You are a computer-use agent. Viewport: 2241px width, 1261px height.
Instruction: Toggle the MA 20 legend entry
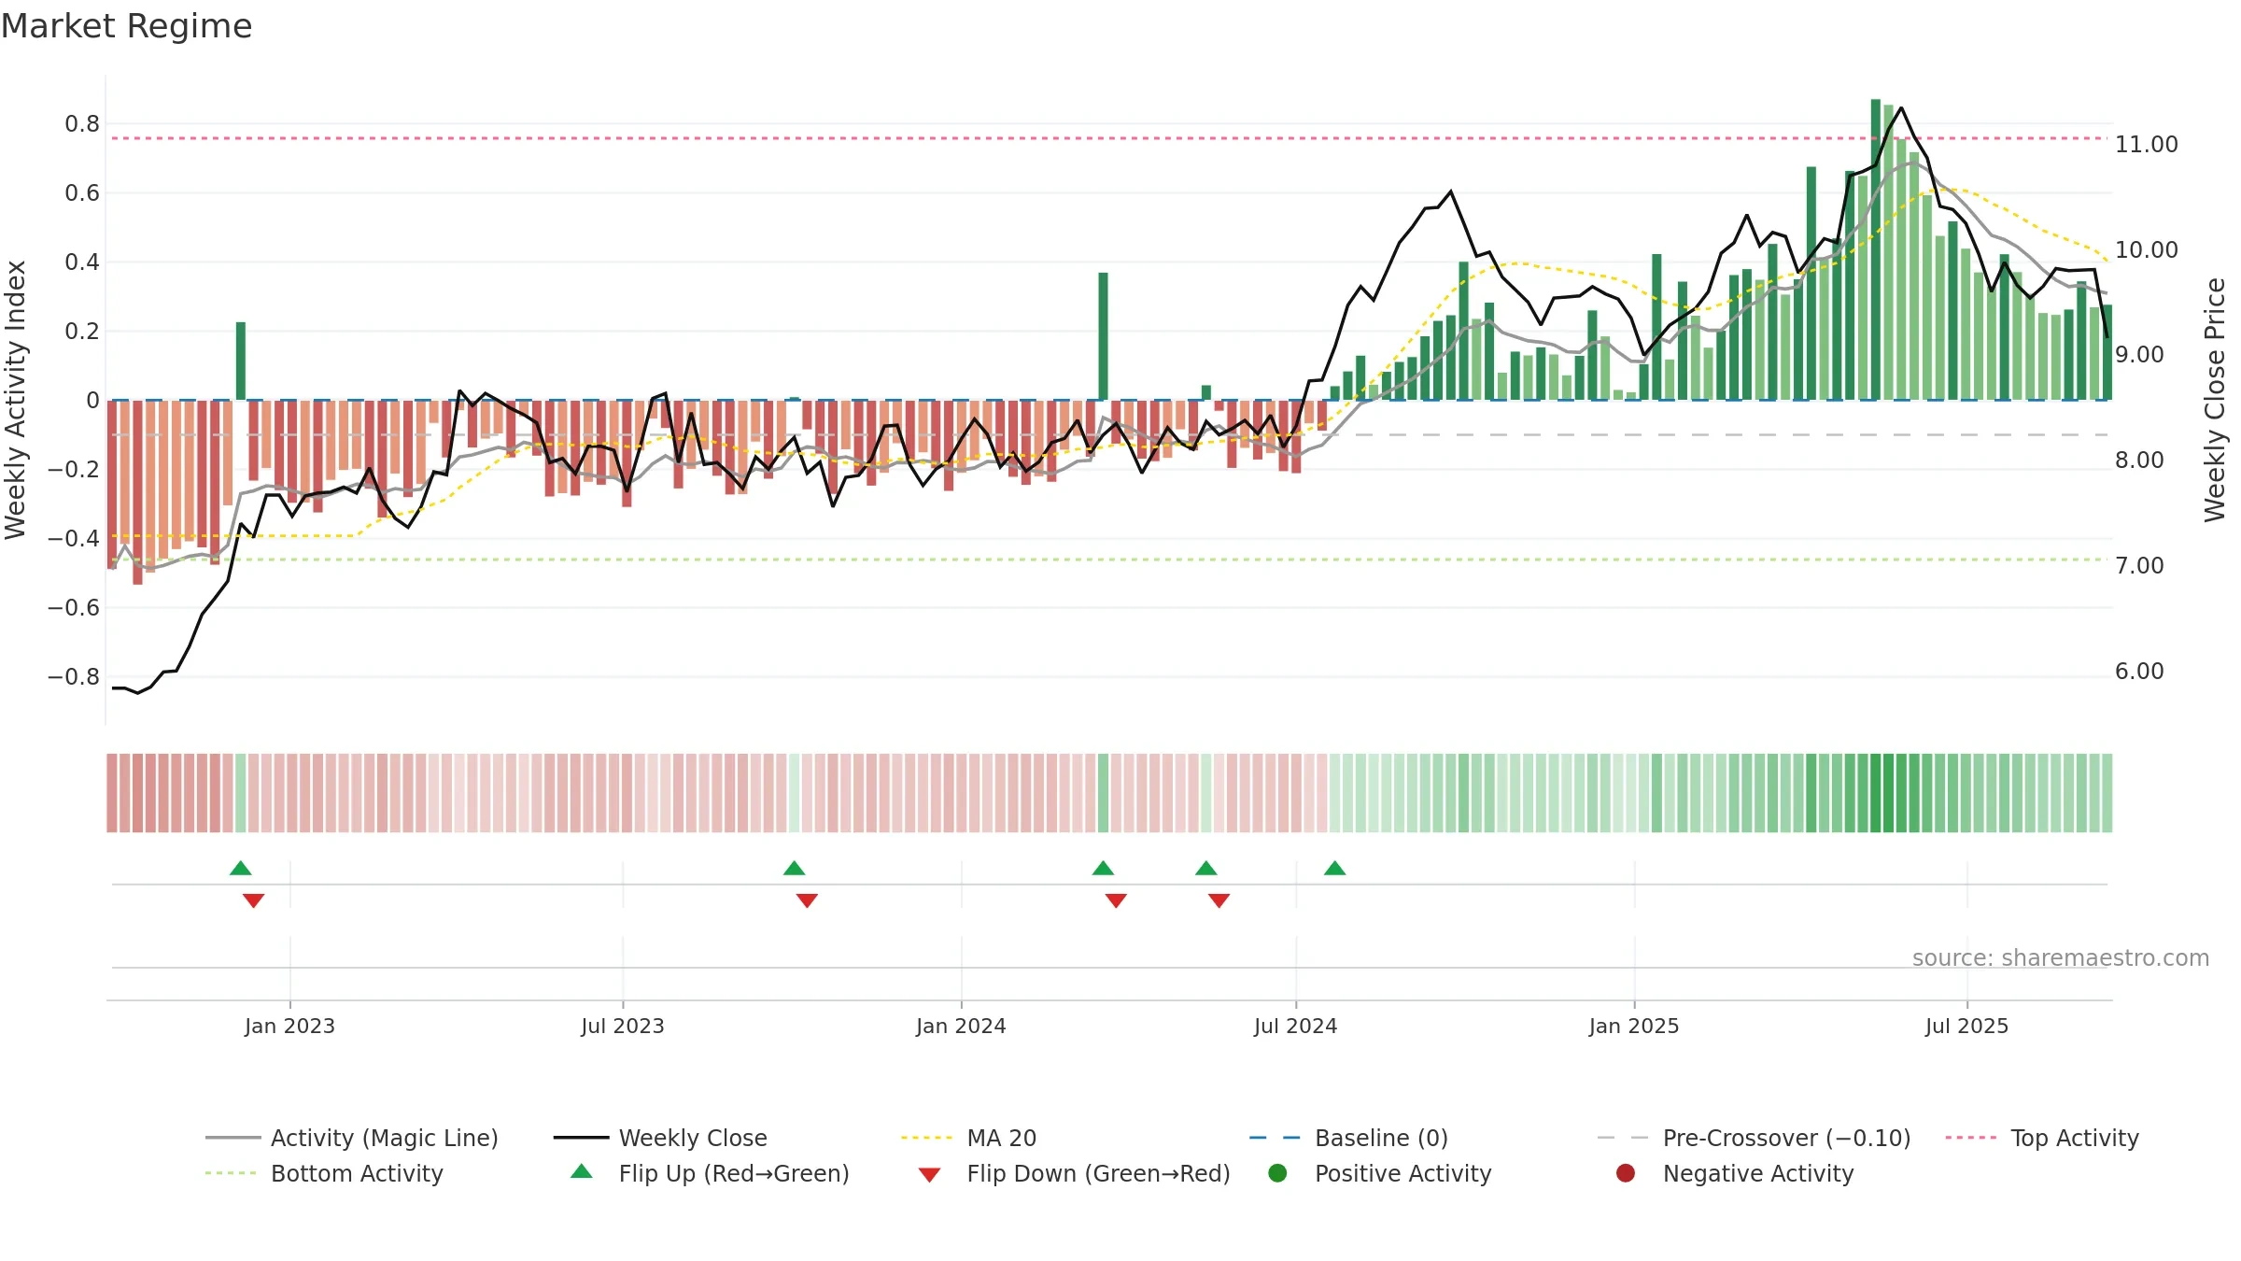point(969,1138)
